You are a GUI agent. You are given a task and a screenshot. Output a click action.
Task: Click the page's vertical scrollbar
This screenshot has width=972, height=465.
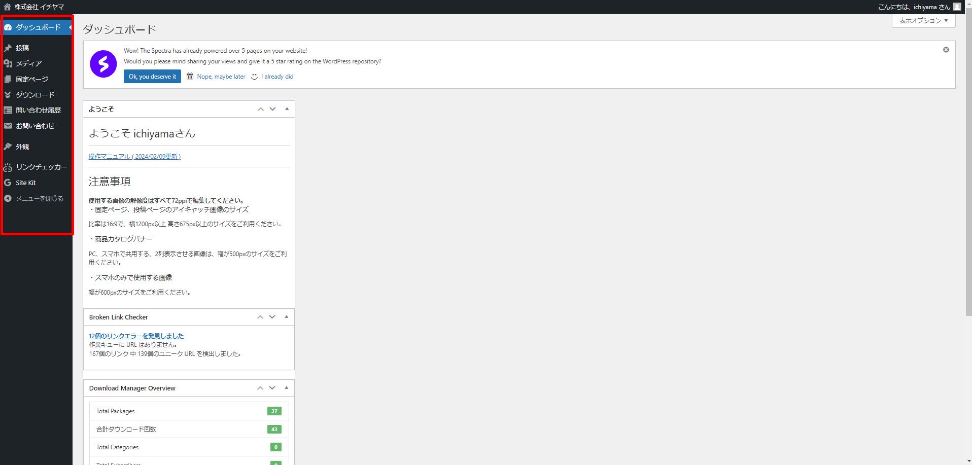pos(968,162)
